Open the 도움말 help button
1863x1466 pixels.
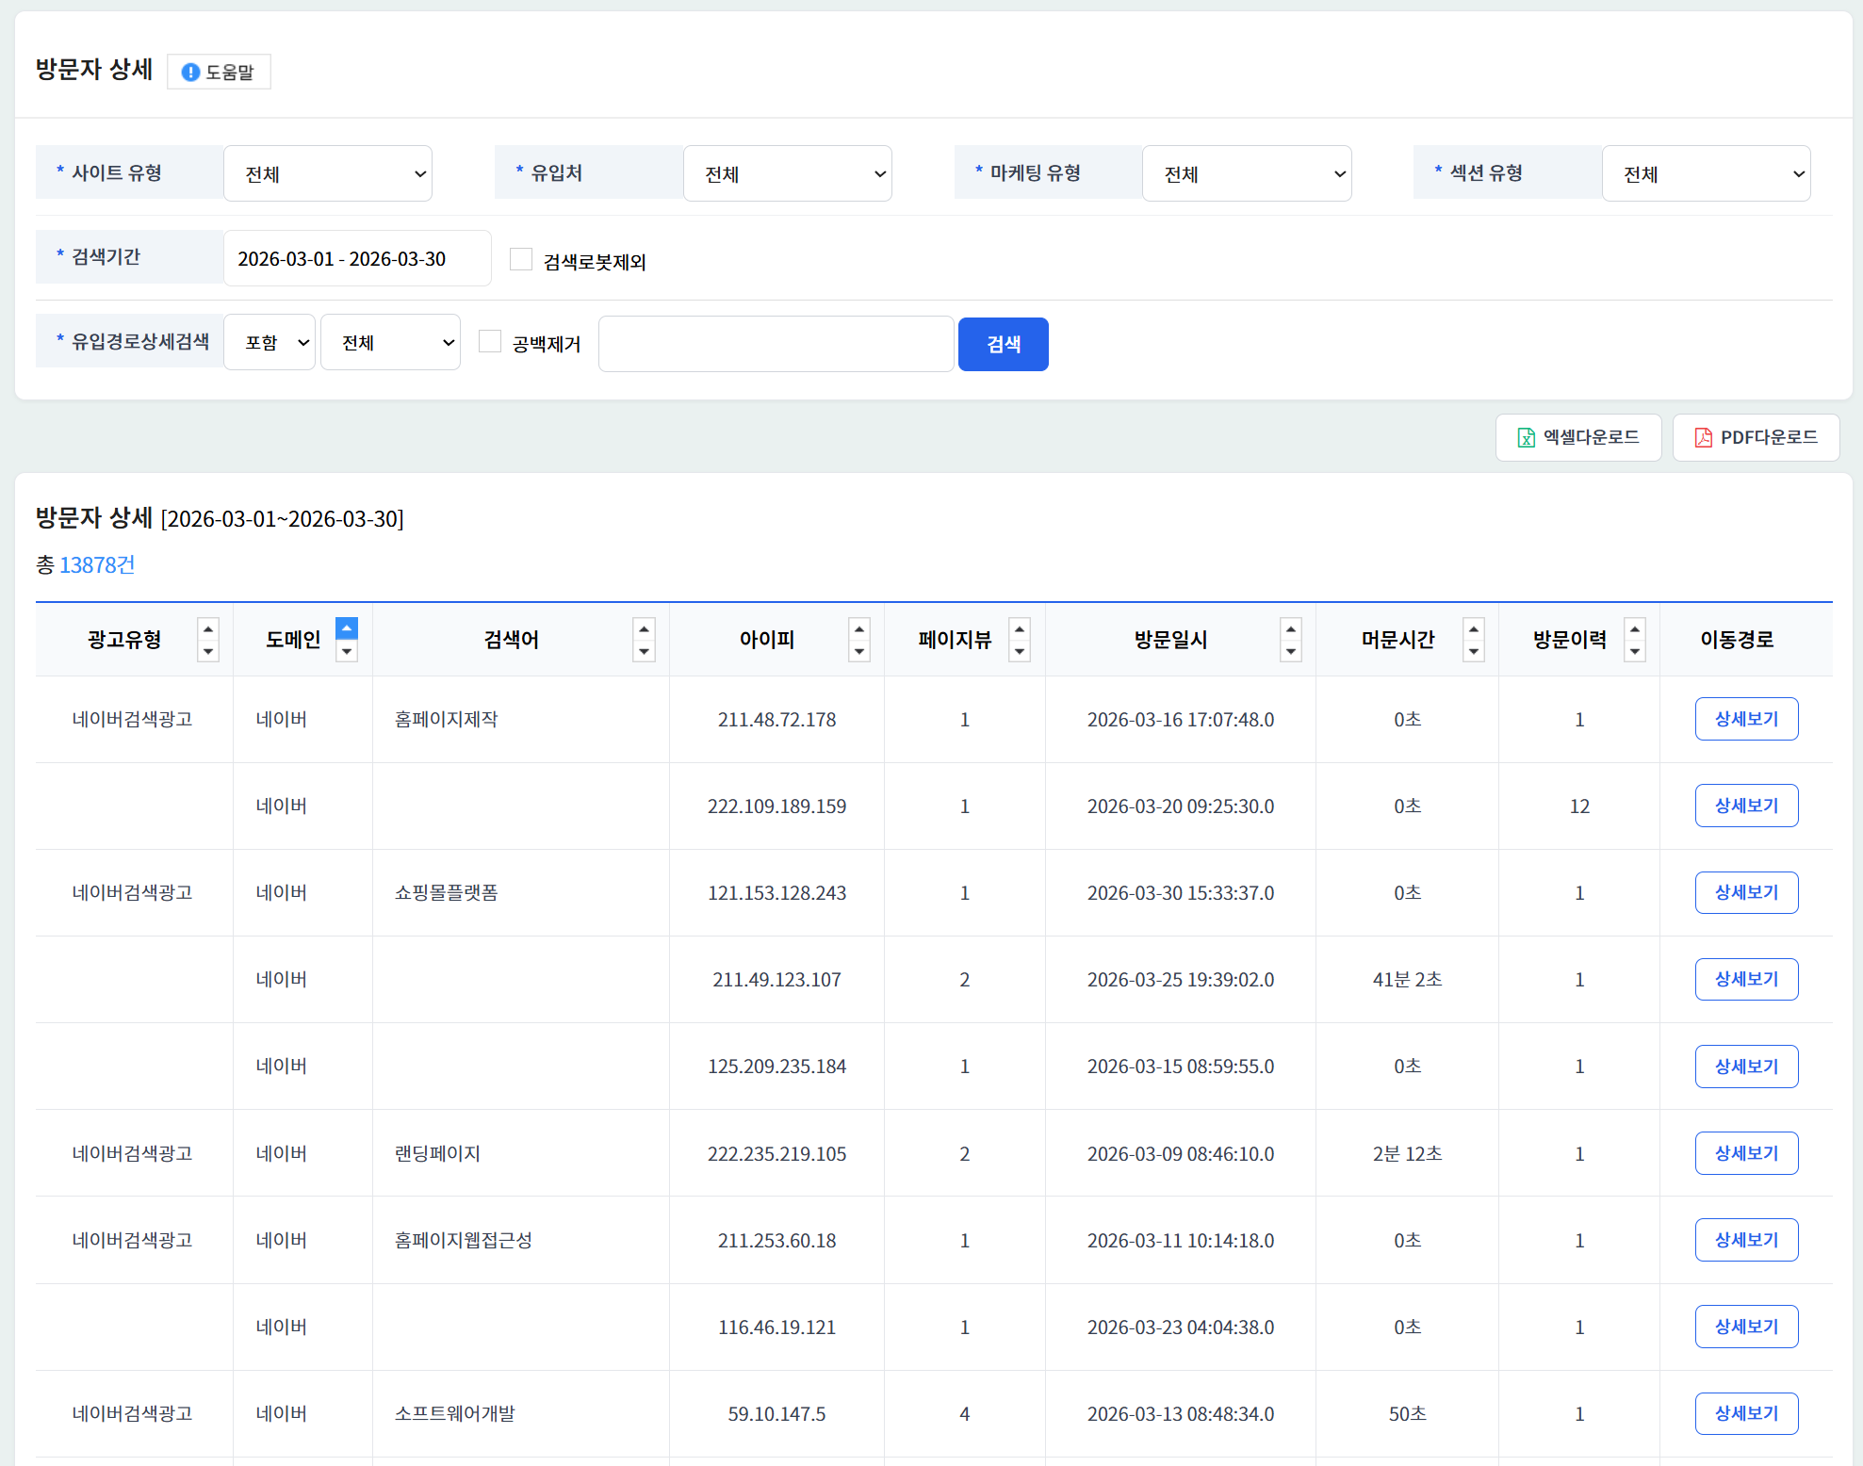coord(219,72)
